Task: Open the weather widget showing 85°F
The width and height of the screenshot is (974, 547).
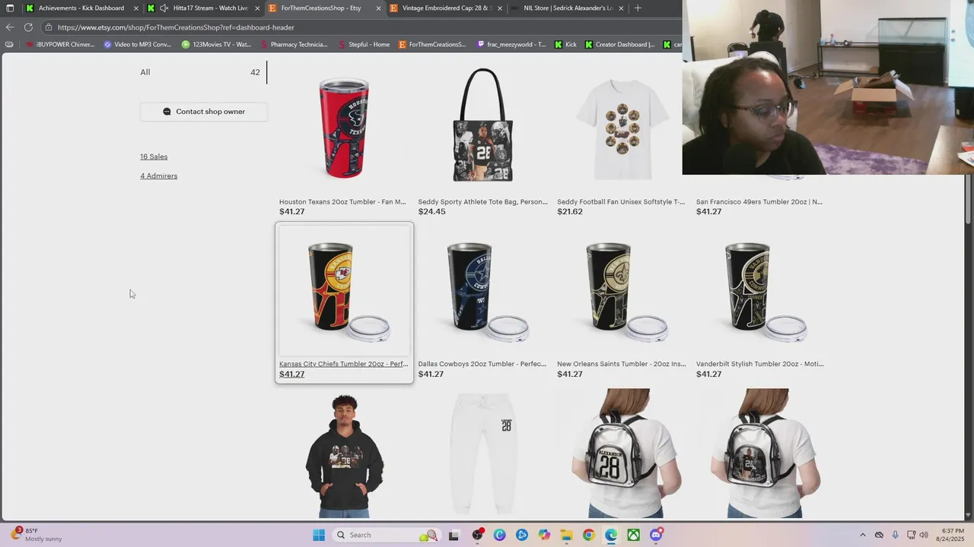Action: (35, 535)
